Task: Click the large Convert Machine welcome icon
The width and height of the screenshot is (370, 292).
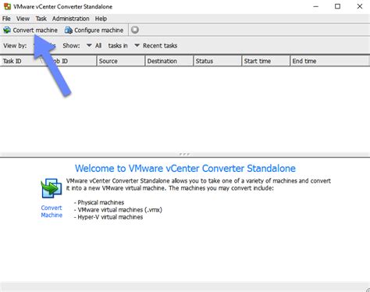Action: 52,188
